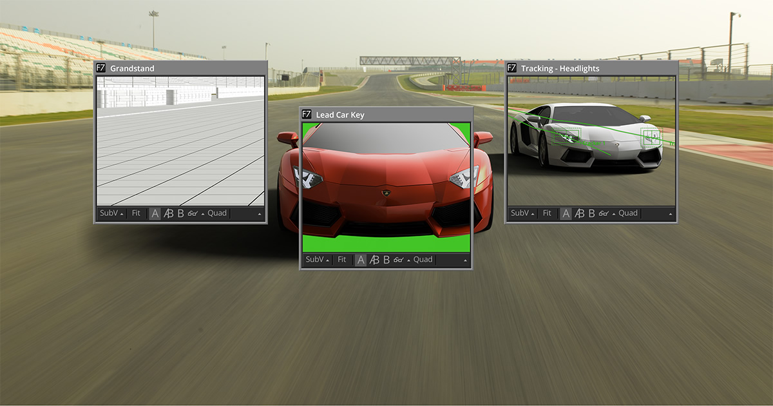This screenshot has width=773, height=406.
Task: Click the Tracking - Headlights viewer title bar
Action: point(593,68)
